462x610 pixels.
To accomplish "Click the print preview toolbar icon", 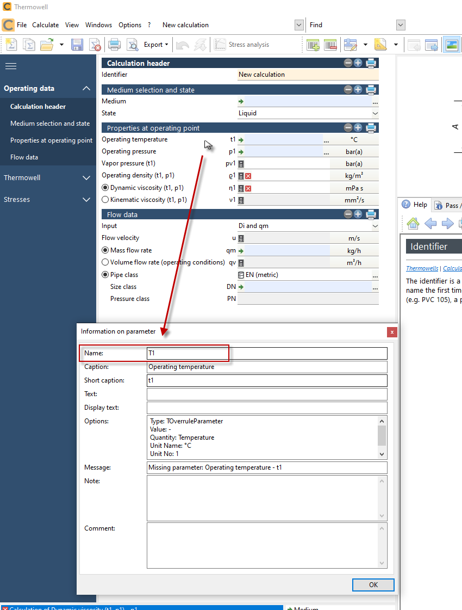I will [133, 45].
